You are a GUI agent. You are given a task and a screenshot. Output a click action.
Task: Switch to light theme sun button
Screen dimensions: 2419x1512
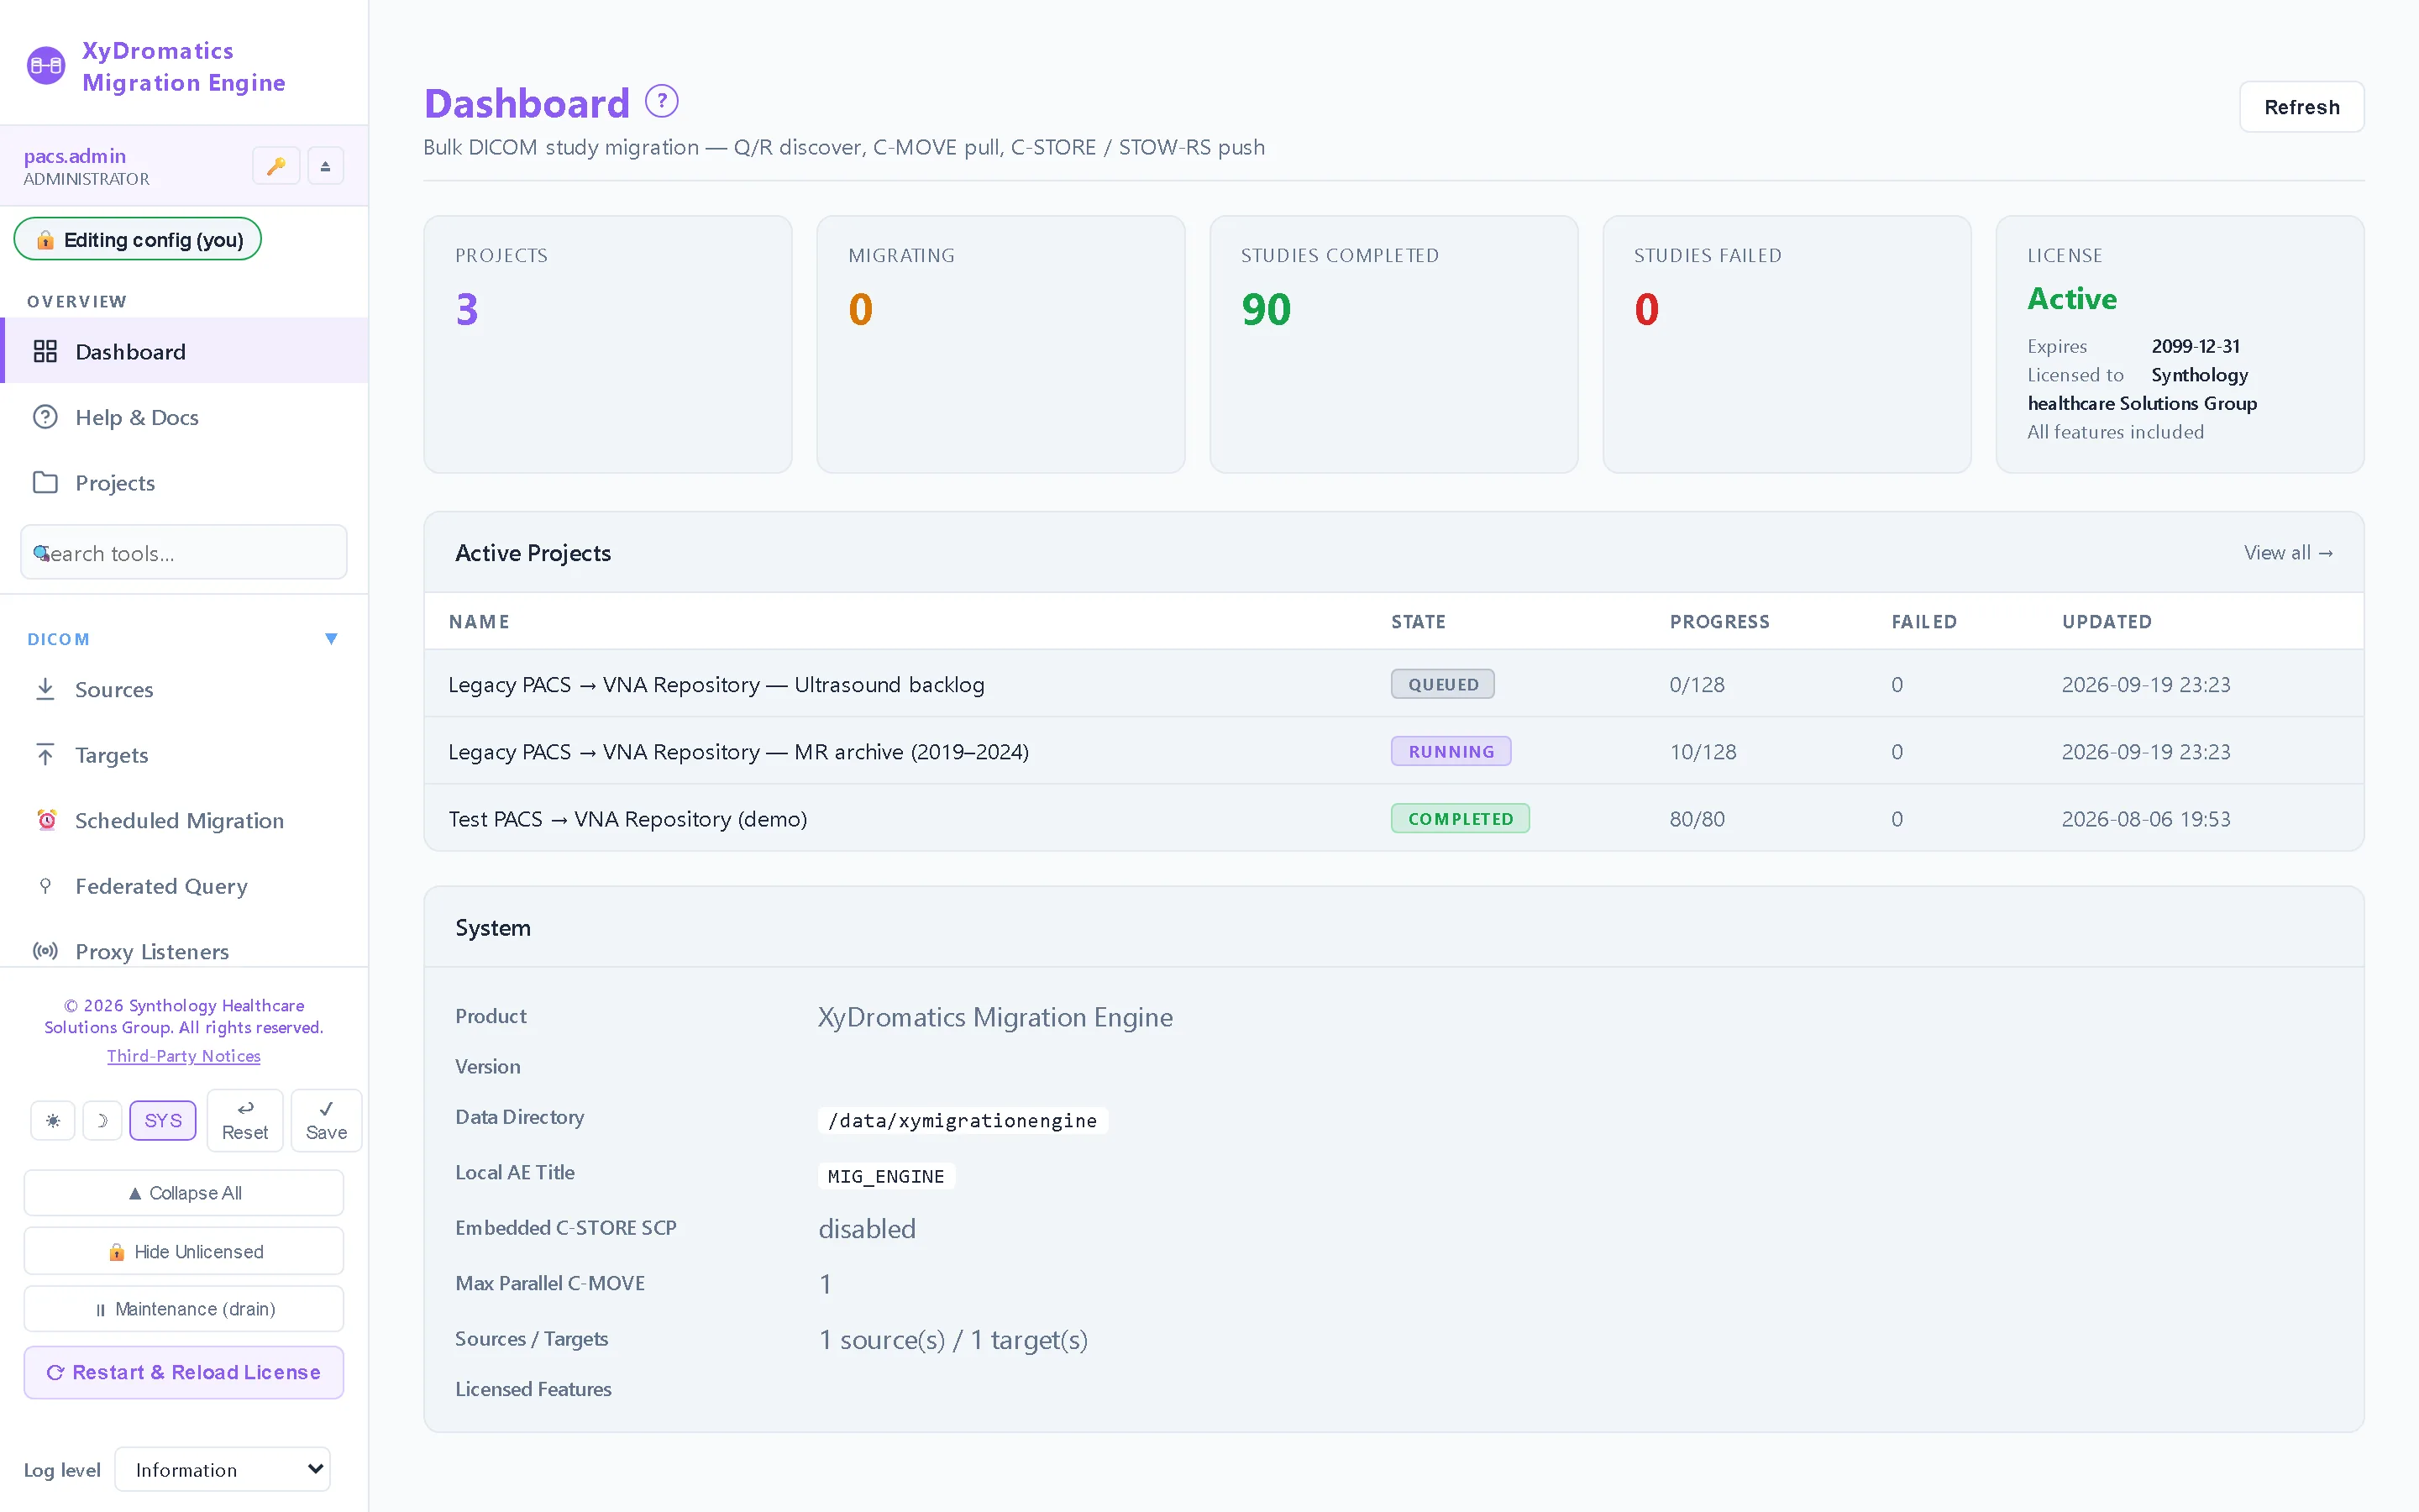[53, 1120]
